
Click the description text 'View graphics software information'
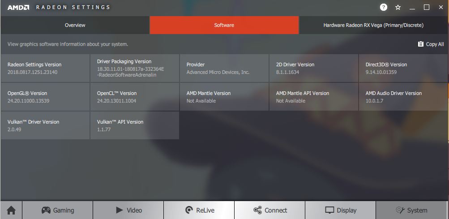click(x=68, y=44)
